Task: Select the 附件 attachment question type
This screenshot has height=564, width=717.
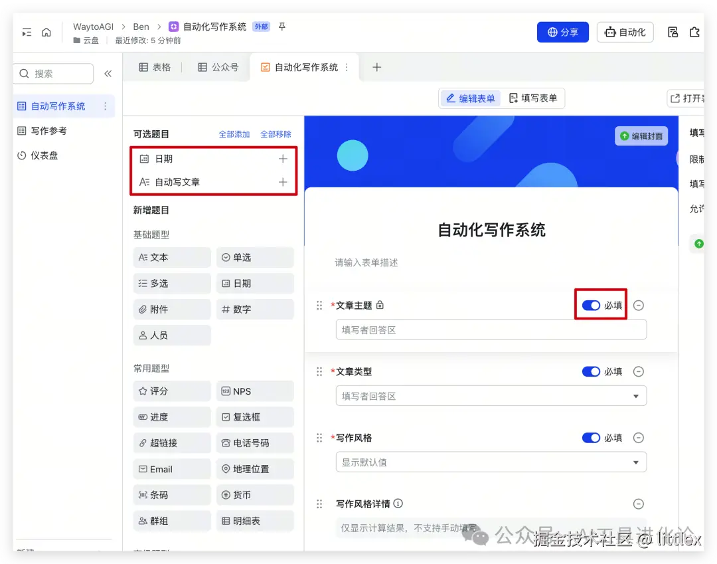Action: pos(171,309)
